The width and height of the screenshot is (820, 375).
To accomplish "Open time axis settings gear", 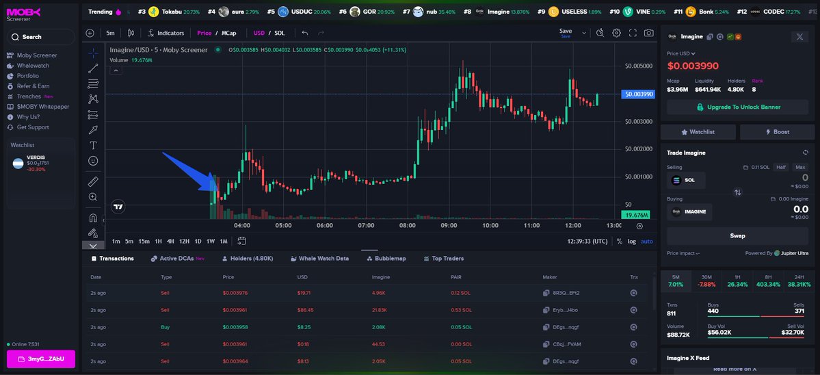I will (639, 226).
